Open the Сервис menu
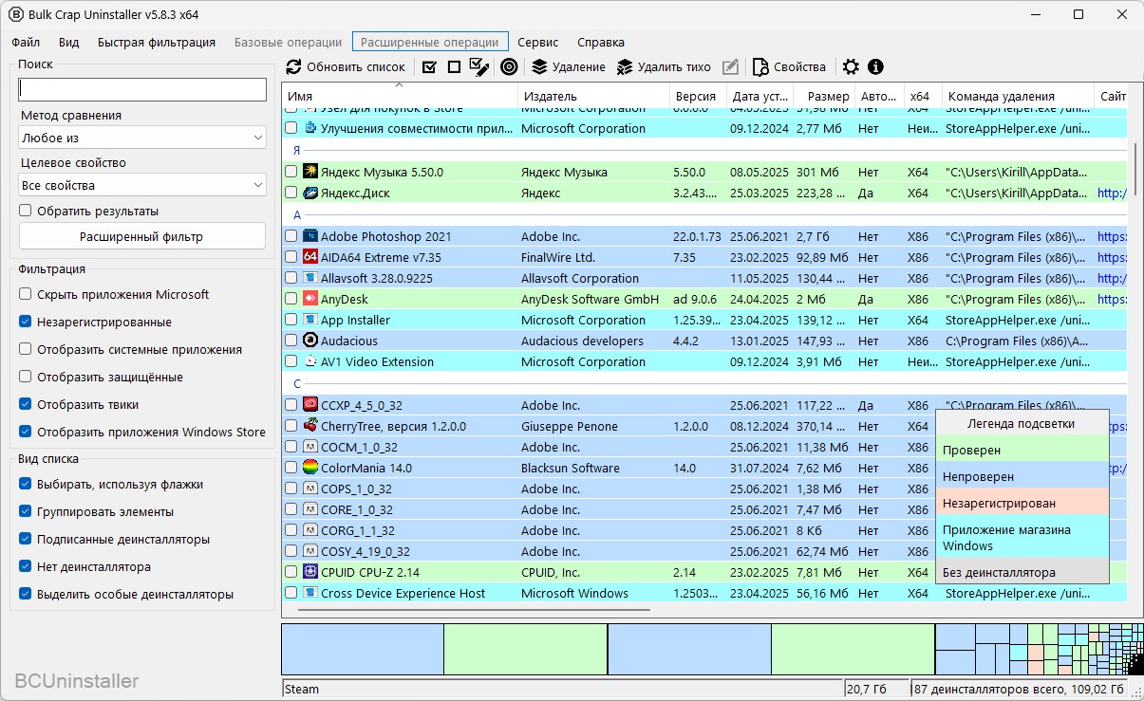 click(x=538, y=42)
